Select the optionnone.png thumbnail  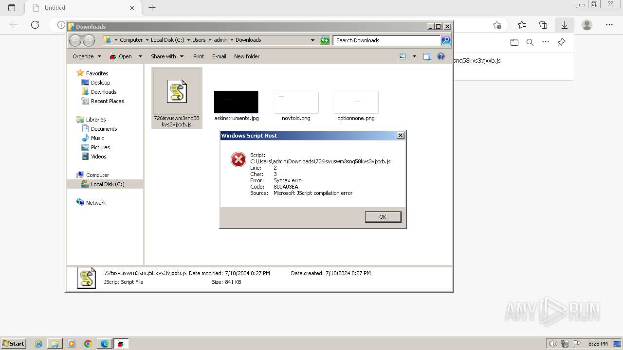pyautogui.click(x=356, y=102)
